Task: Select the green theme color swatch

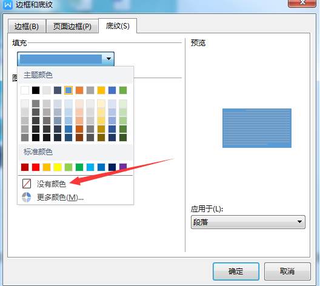Action: pos(123,90)
